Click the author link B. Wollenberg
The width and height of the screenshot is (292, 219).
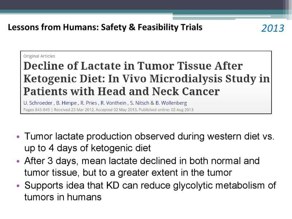click(171, 103)
